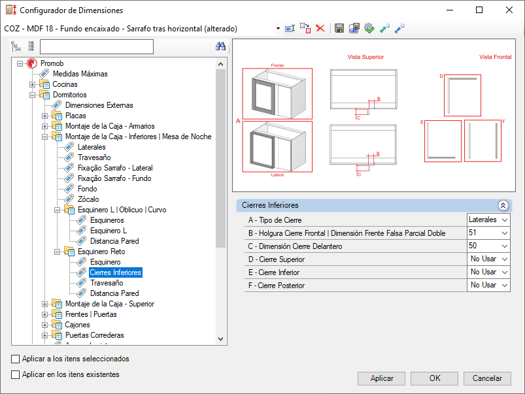The width and height of the screenshot is (525, 394).
Task: Click the Vista Frontal label
Action: [495, 57]
